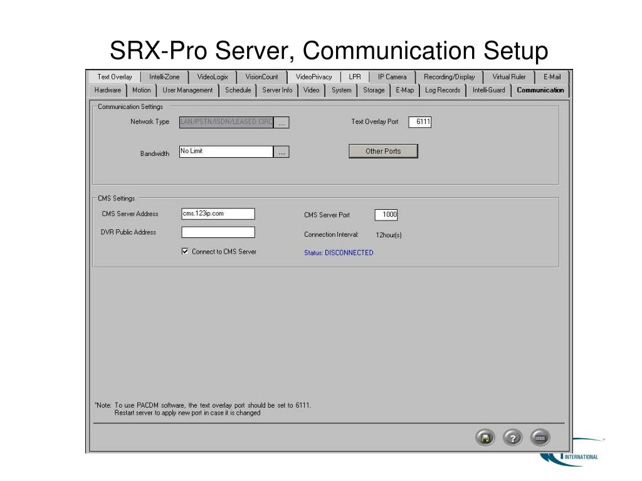Open the Intelli-Zone tab
Viewport: 642px width, 481px height.
tap(164, 77)
